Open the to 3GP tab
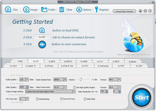The image size is (156, 111). (139, 66)
